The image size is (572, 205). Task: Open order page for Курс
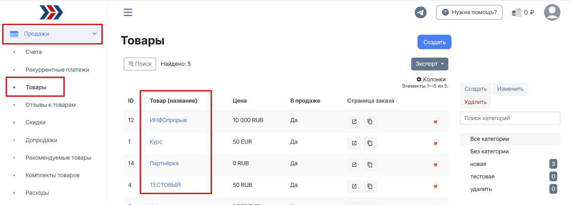point(354,143)
